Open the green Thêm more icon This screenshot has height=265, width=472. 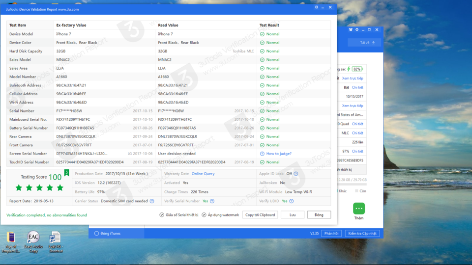coord(359,209)
